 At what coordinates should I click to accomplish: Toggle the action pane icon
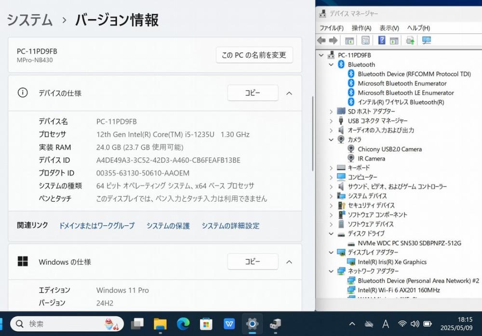394,40
